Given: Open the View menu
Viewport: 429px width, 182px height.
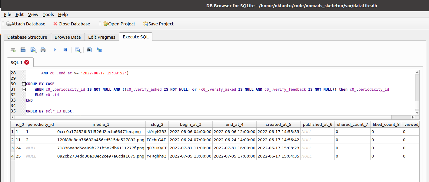Looking at the screenshot, I should click(x=33, y=15).
